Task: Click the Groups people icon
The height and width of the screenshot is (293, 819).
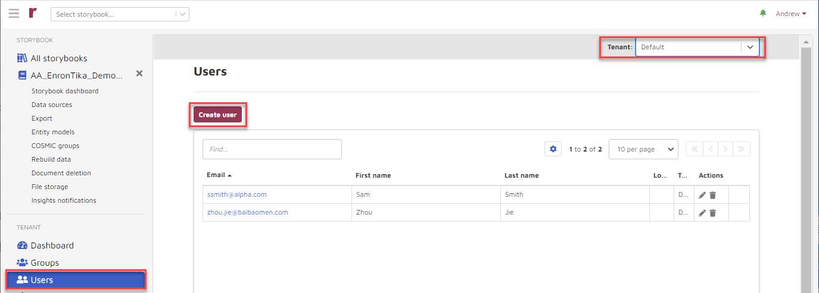Action: (22, 263)
